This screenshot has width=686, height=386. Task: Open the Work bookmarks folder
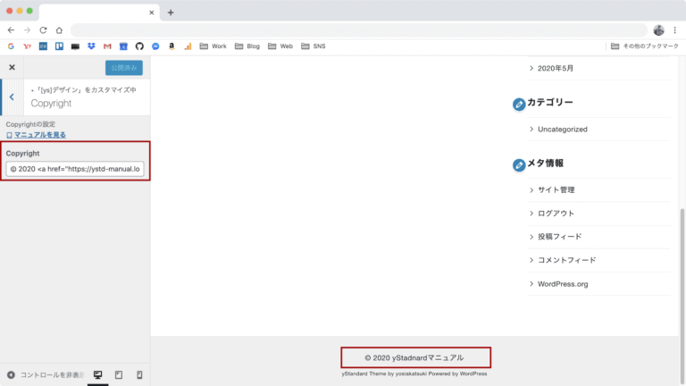(x=213, y=46)
